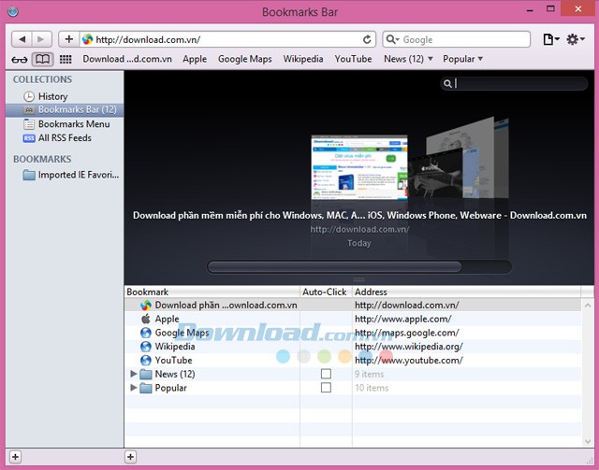Open All RSS Feeds collection
Screen dimensions: 599x470
pos(64,138)
